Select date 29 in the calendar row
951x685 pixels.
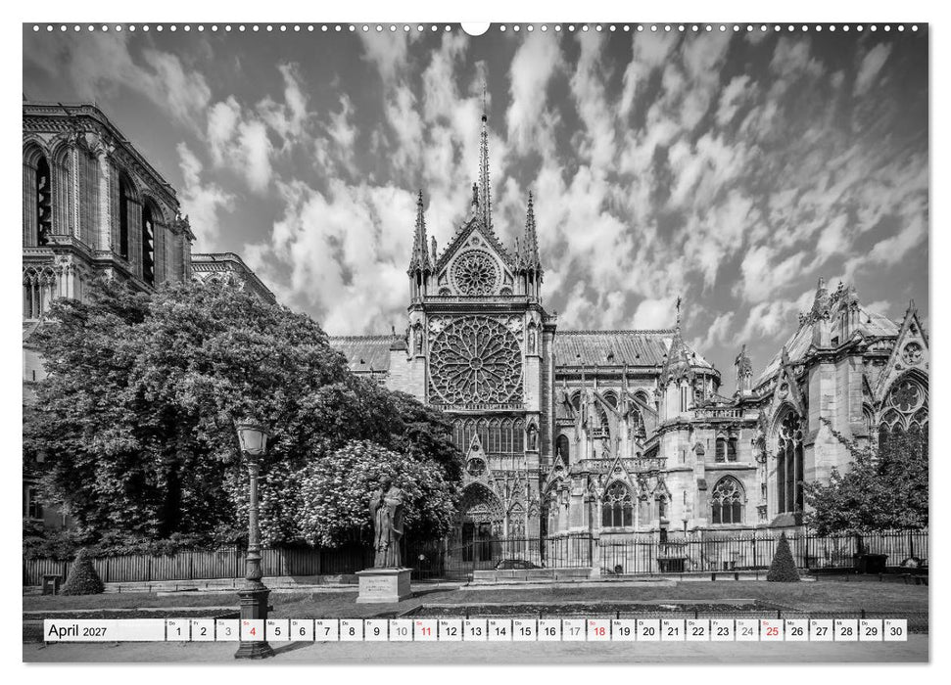click(872, 630)
